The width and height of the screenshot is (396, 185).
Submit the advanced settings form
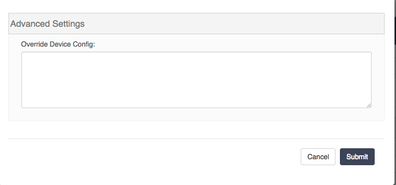pyautogui.click(x=357, y=157)
